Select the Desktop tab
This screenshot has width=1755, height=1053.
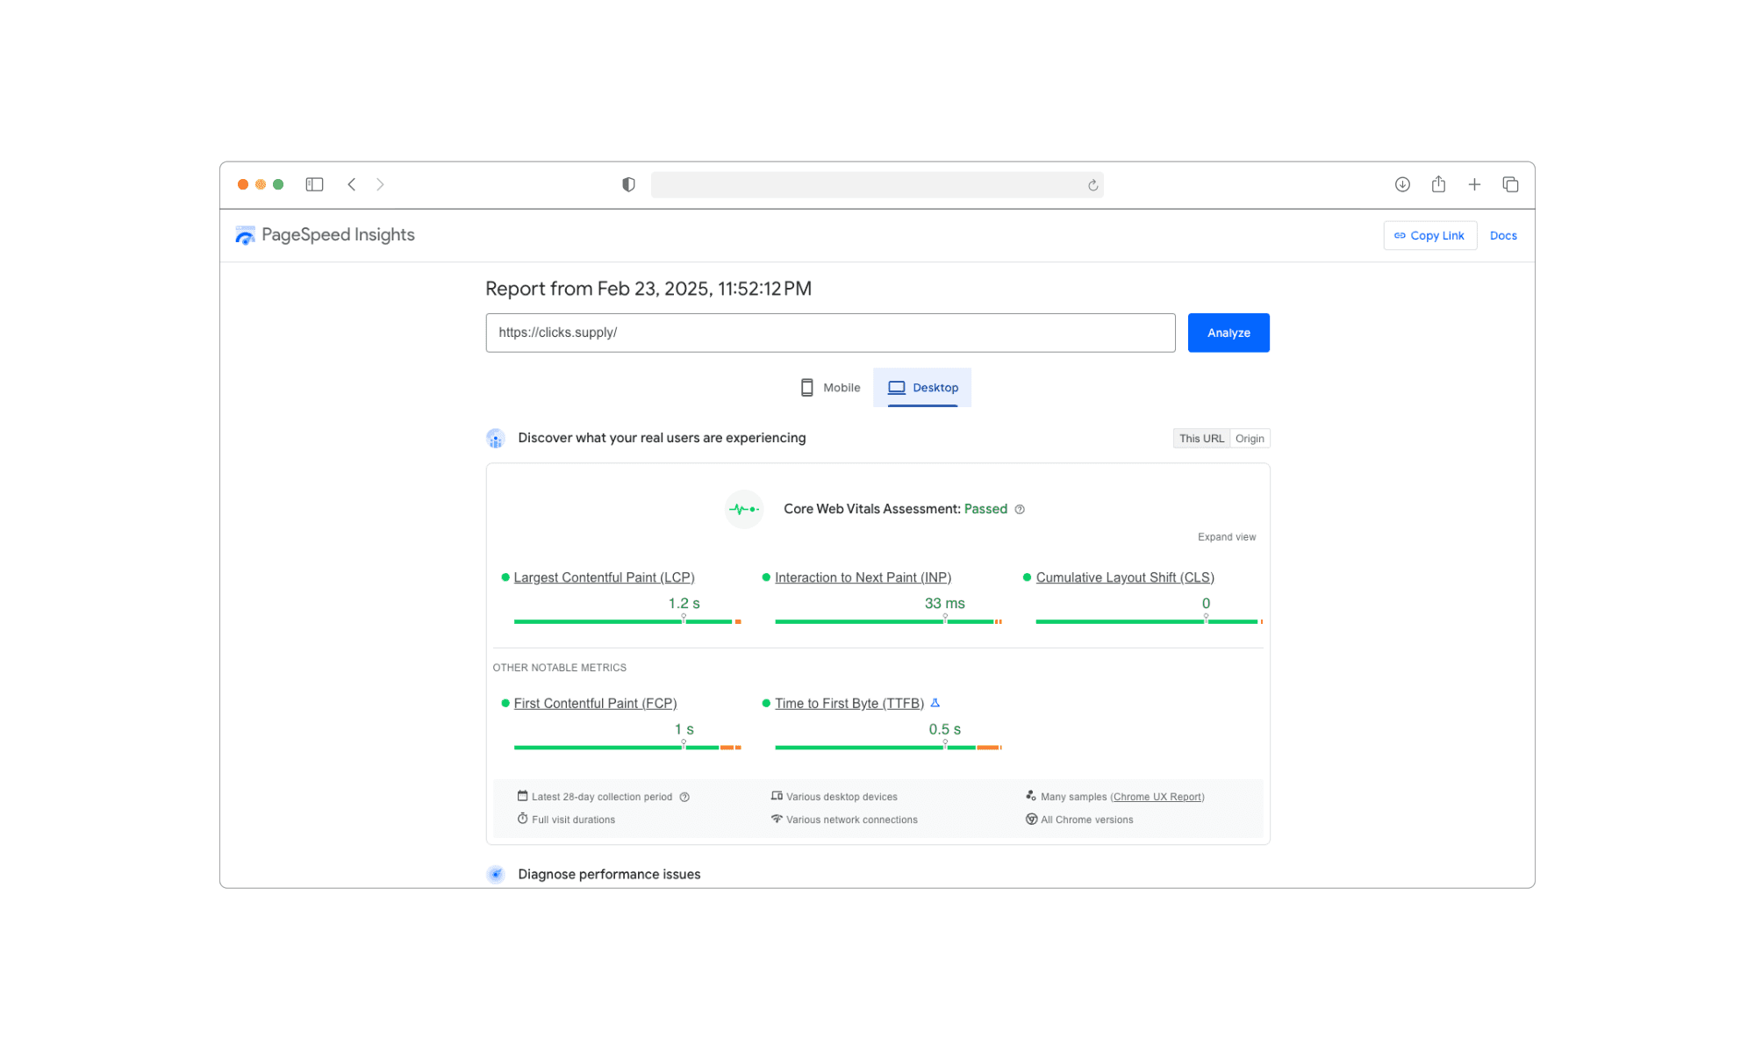click(922, 387)
